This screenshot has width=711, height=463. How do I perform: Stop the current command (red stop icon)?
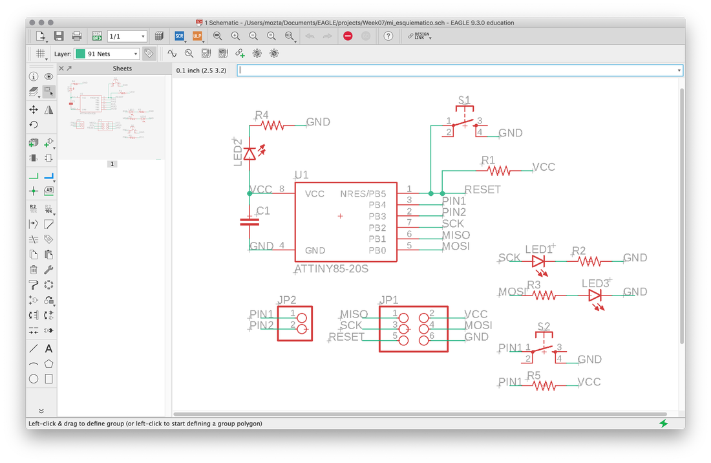[348, 36]
